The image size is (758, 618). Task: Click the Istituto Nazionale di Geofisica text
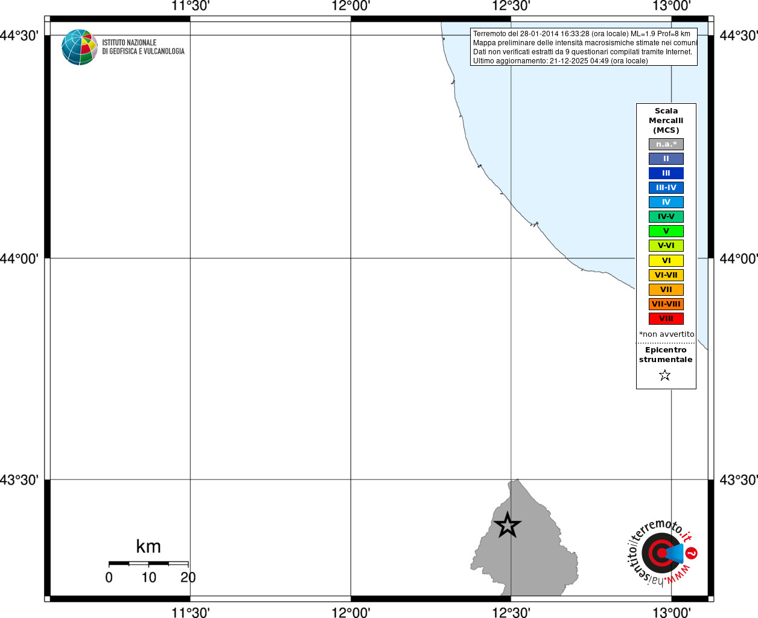tap(143, 47)
